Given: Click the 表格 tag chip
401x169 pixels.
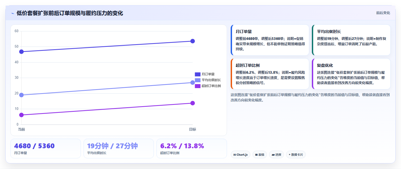Looking at the screenshot, I should point(260,155).
